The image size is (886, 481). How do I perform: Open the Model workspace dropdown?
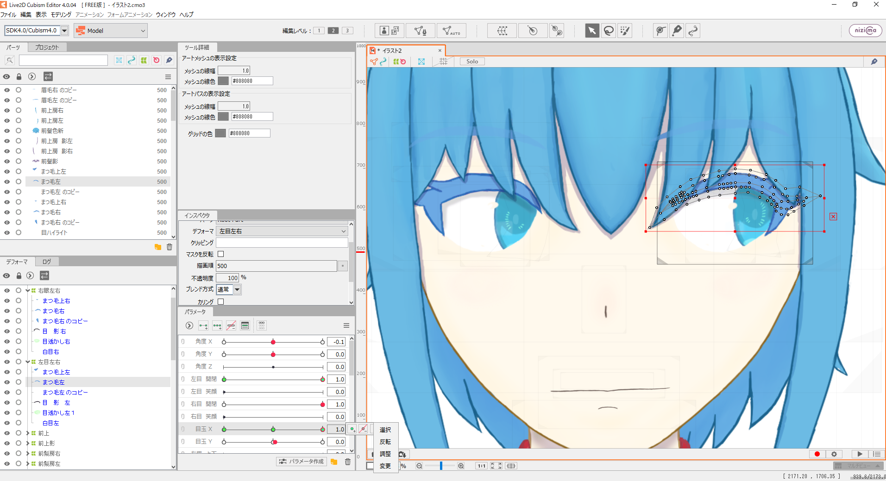[x=110, y=31]
